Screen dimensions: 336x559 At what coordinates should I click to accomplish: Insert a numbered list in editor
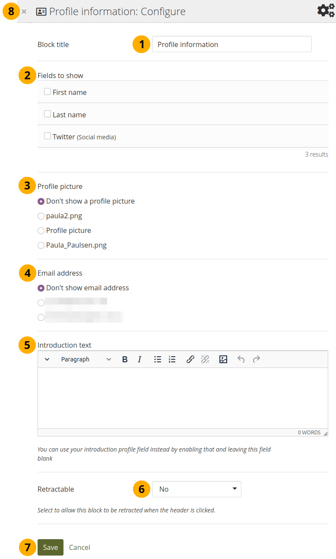pos(172,359)
